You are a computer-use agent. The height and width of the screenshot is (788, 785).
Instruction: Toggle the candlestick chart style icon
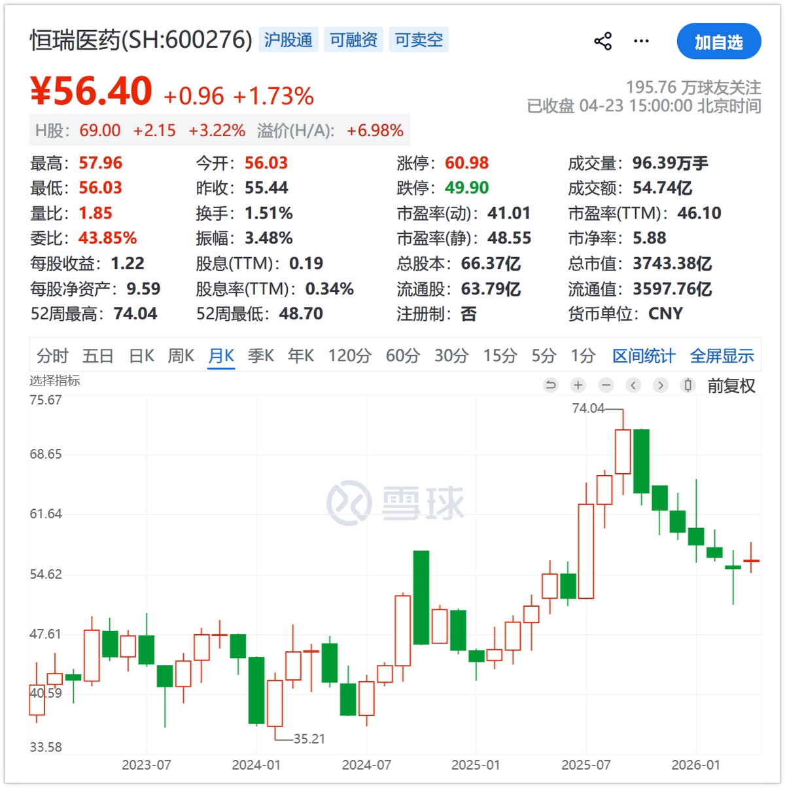coord(688,385)
